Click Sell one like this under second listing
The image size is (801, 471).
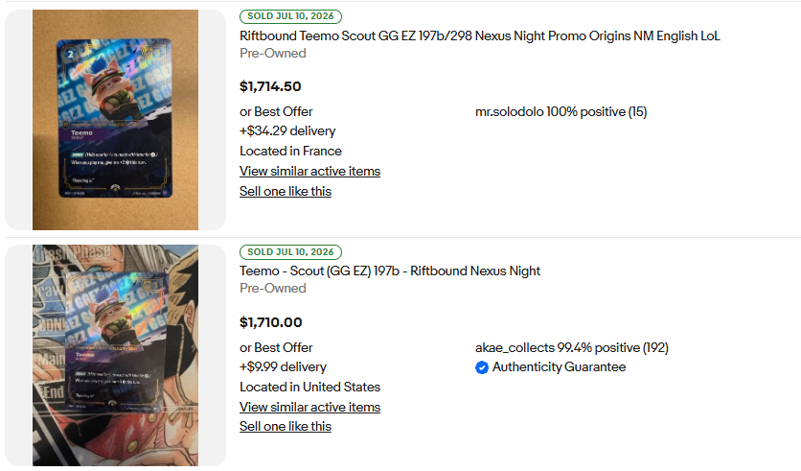click(286, 427)
